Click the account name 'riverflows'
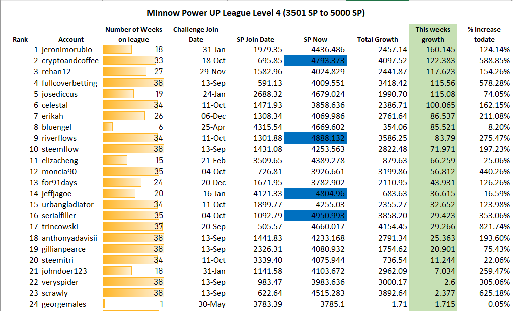This screenshot has height=311, width=513. coord(59,138)
